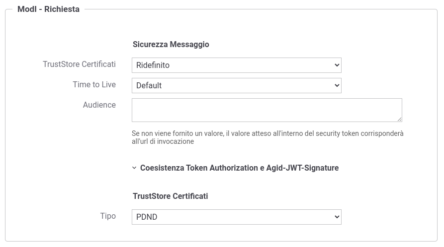444x247 pixels.
Task: Select the 'Default' value text
Action: click(x=149, y=86)
